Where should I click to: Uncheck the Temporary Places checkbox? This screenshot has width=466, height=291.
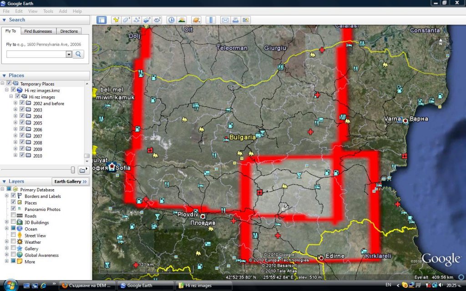[x=9, y=83]
